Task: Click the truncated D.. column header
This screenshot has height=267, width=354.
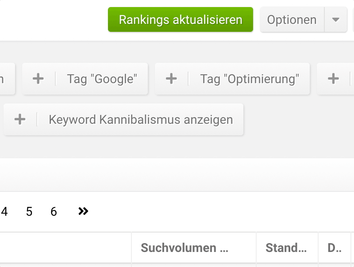Action: click(335, 248)
